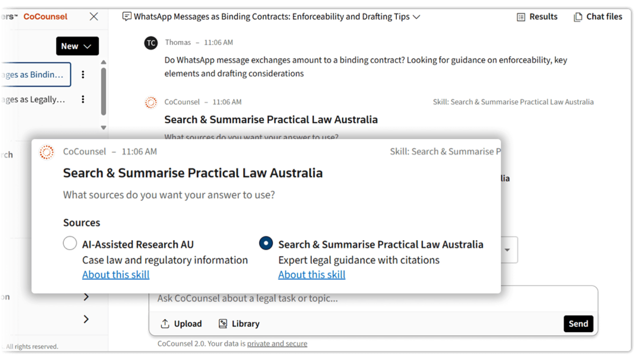Screen dimensions: 640x360
Task: Click the CoCounsel orange spinner icon
Action: coord(46,152)
